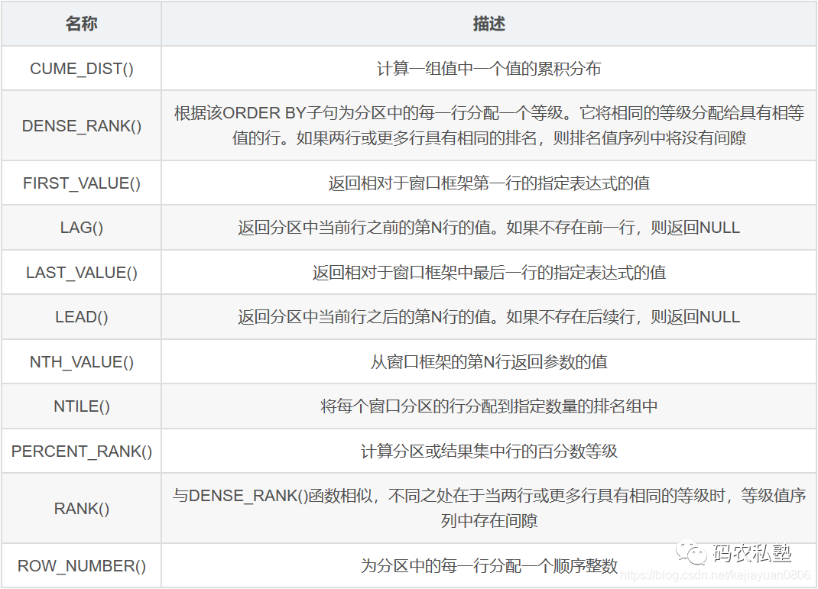This screenshot has height=589, width=818.
Task: Click description 从窗口框架的第N行返回参数的值
Action: tap(489, 362)
